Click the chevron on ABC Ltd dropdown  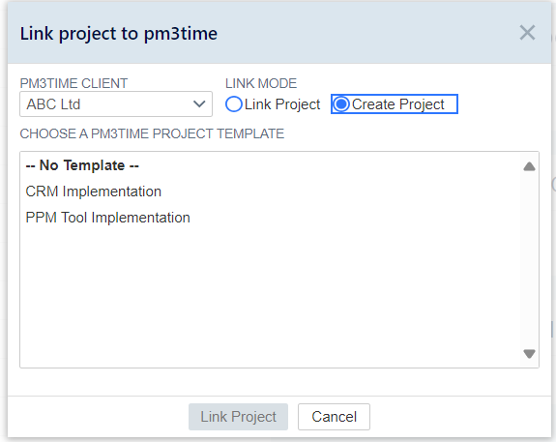tap(199, 104)
